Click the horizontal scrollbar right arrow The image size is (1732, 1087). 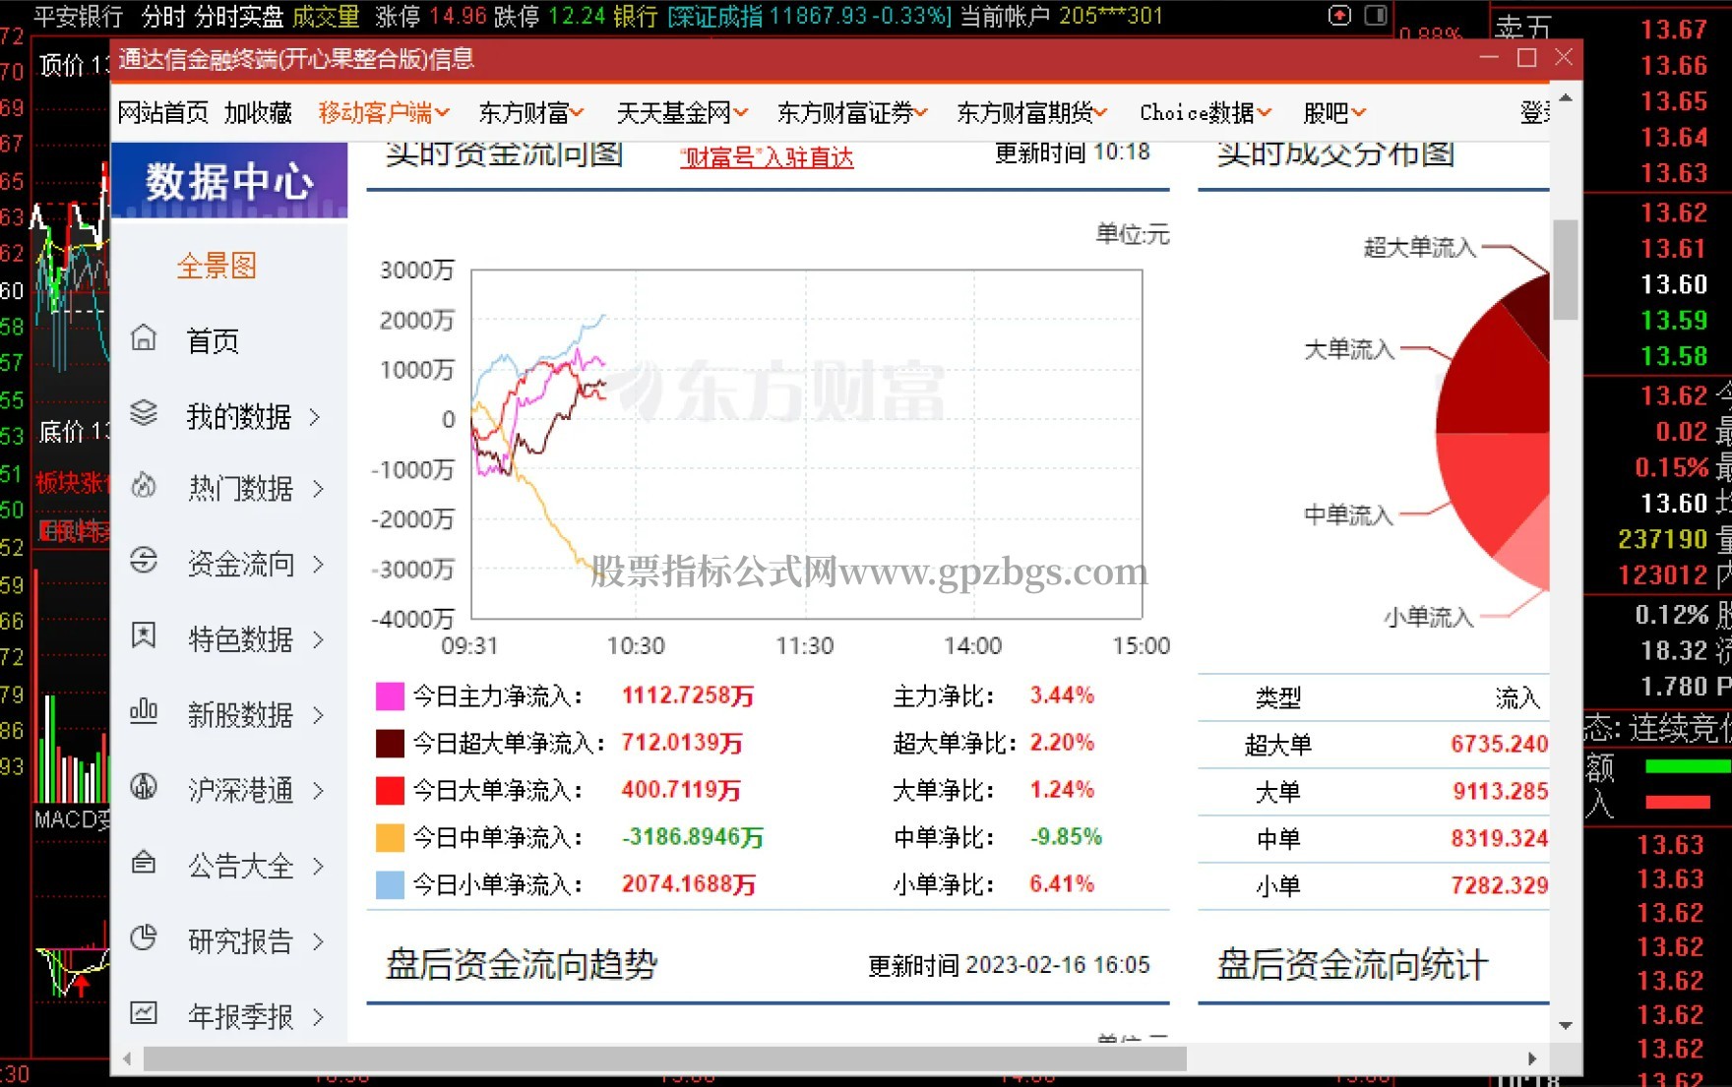(1531, 1058)
